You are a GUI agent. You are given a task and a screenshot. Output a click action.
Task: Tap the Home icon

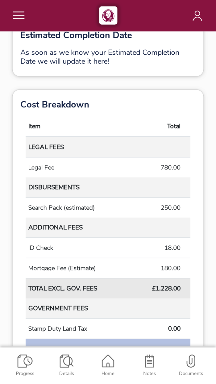click(x=108, y=365)
